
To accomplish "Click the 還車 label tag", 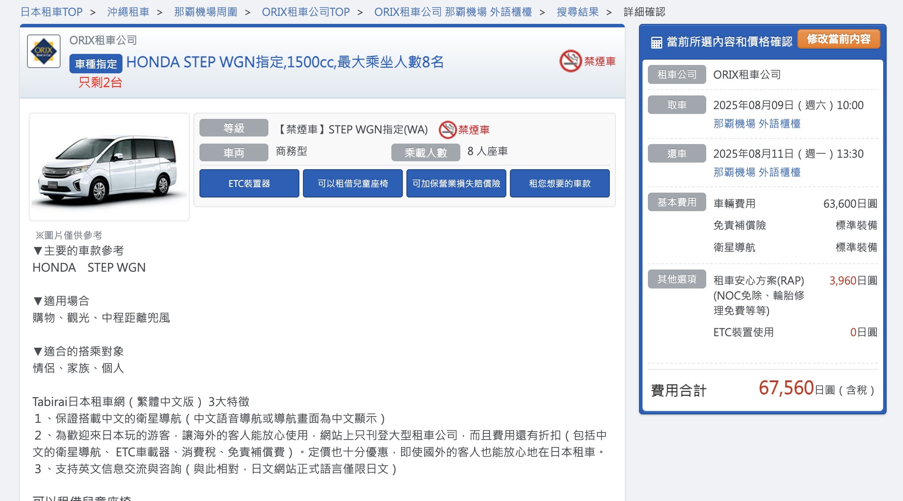I will [x=677, y=154].
